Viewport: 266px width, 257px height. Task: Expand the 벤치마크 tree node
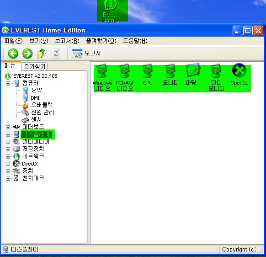pos(8,178)
